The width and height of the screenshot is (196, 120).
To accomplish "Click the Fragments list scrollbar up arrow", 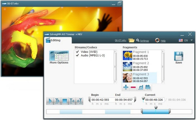I will [163, 51].
